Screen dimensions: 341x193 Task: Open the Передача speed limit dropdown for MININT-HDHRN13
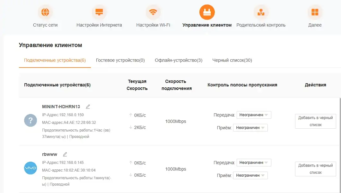(x=254, y=115)
